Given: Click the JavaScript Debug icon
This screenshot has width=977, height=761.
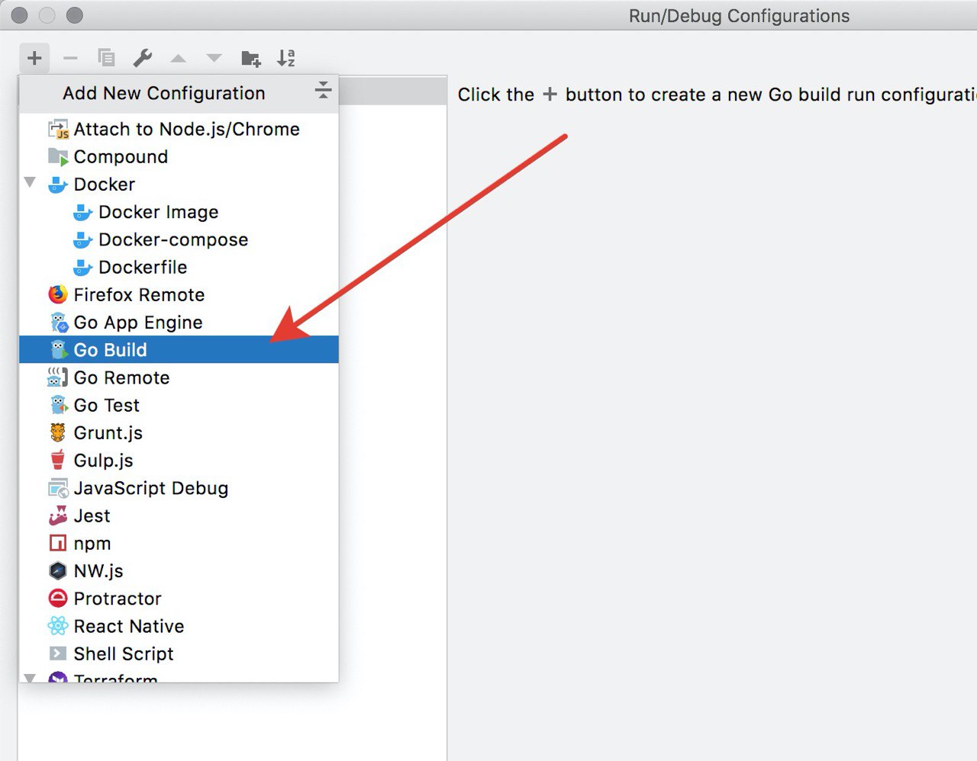Looking at the screenshot, I should click(58, 488).
